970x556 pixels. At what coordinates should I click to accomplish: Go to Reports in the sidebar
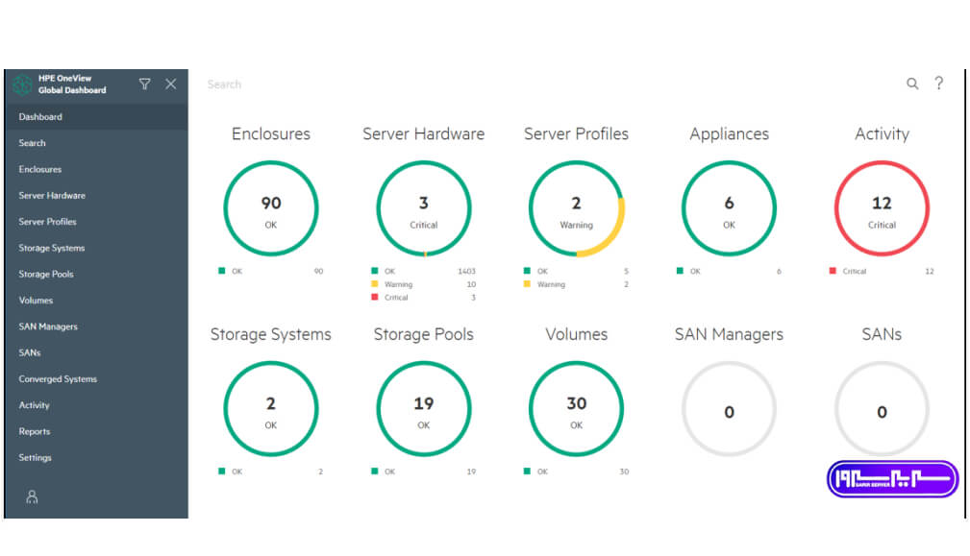coord(35,431)
